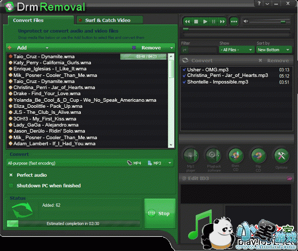Viewport: 298px width, 251px height.
Task: Launch the Burn CD tool
Action: tap(236, 155)
